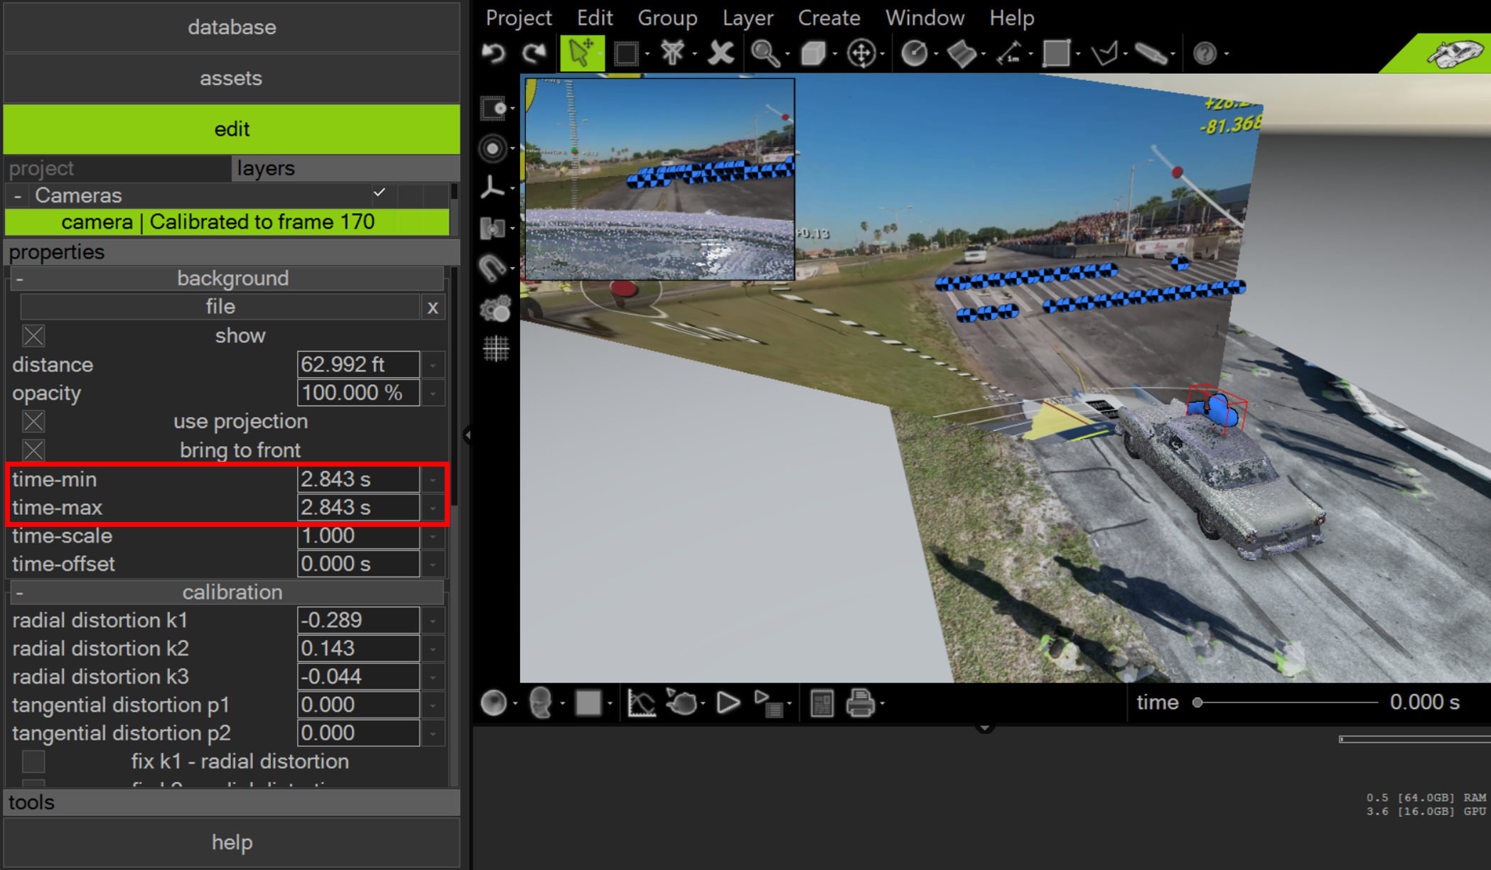Click the assets panel button
Viewport: 1491px width, 870px height.
[232, 78]
